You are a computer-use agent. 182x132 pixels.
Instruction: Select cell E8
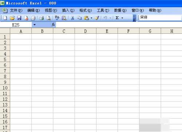(x=107, y=76)
